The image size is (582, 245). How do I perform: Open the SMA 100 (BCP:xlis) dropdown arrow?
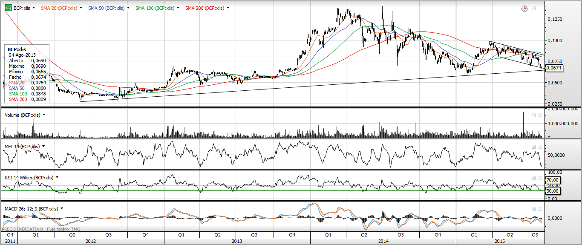coord(178,8)
